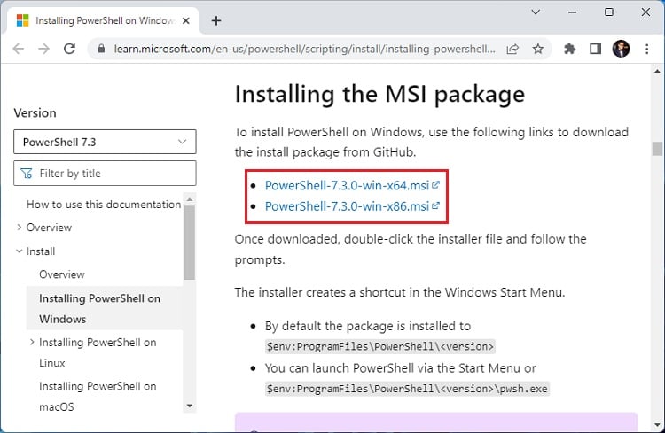Image resolution: width=665 pixels, height=433 pixels.
Task: Click page scrollbar up arrow
Action: pos(657,71)
